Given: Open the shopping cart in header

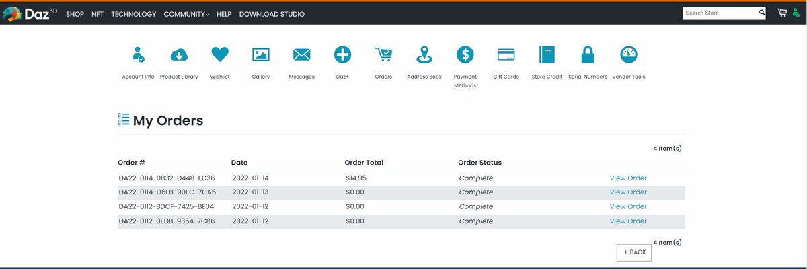Looking at the screenshot, I should (781, 13).
